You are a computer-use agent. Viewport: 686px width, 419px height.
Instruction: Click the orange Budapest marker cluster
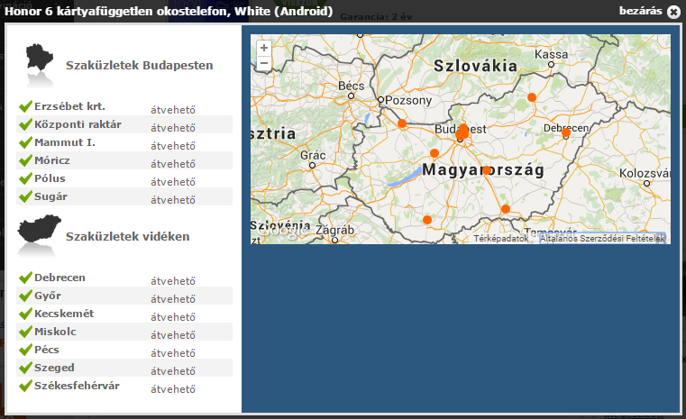pos(462,132)
